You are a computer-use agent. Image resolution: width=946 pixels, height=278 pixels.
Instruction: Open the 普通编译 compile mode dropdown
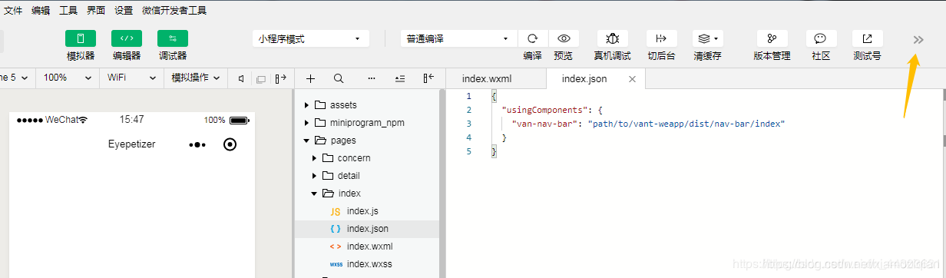458,38
